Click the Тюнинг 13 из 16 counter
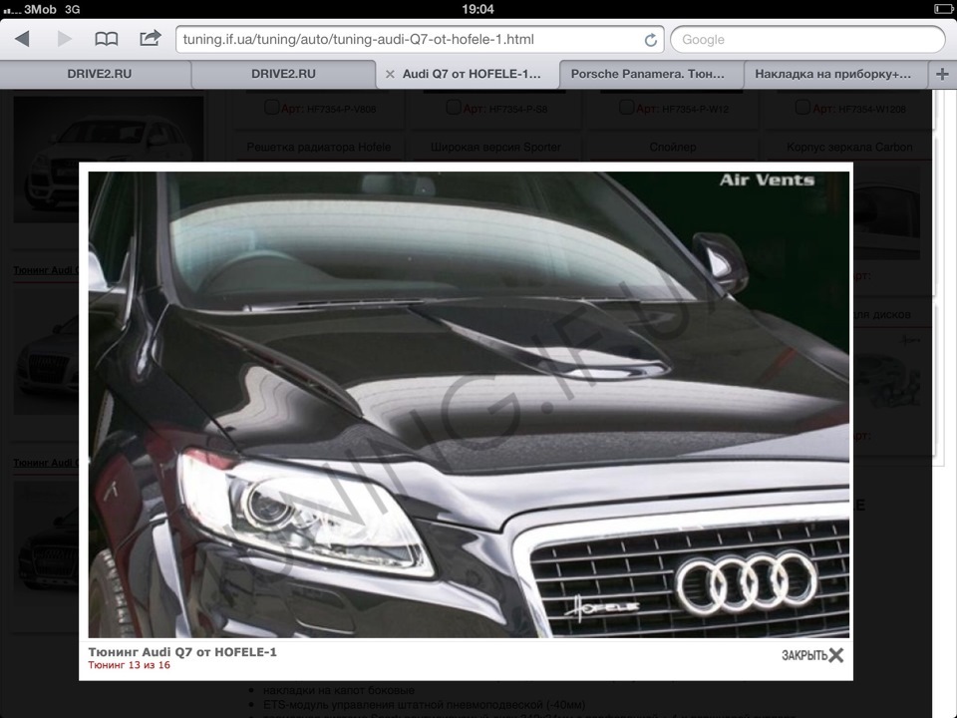 pos(129,665)
